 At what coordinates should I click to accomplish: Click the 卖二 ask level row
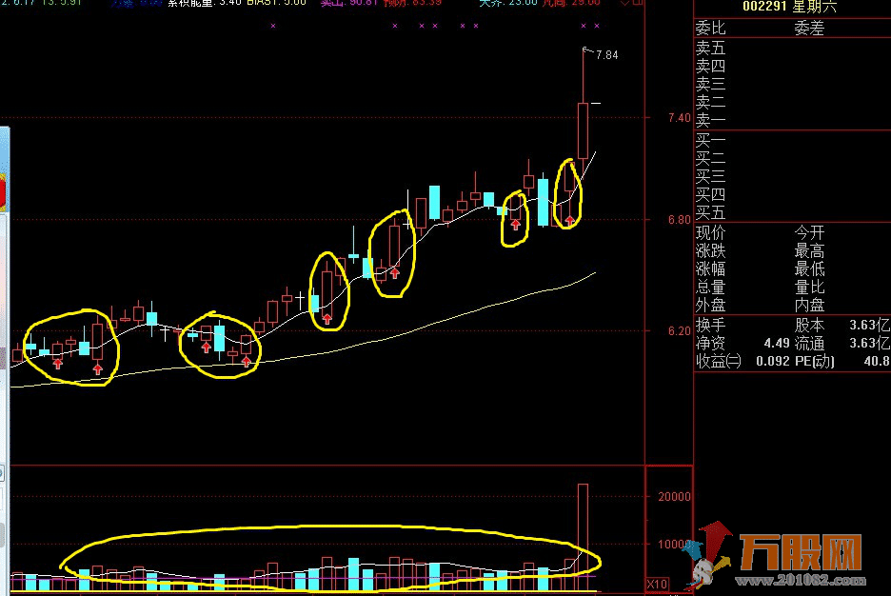[792, 102]
